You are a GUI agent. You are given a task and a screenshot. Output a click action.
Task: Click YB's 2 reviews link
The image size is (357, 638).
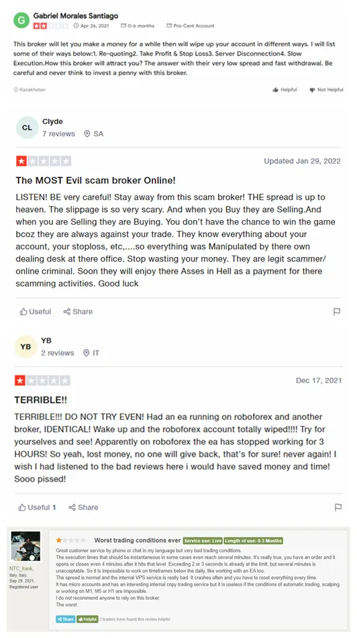[58, 353]
